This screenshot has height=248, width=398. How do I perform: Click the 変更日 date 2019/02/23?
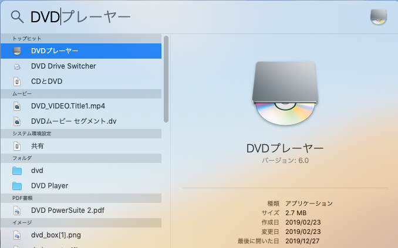303,232
